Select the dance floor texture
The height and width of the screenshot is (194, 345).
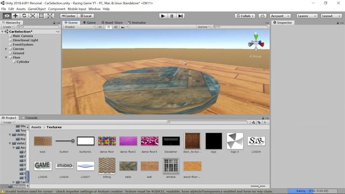[x=107, y=141]
